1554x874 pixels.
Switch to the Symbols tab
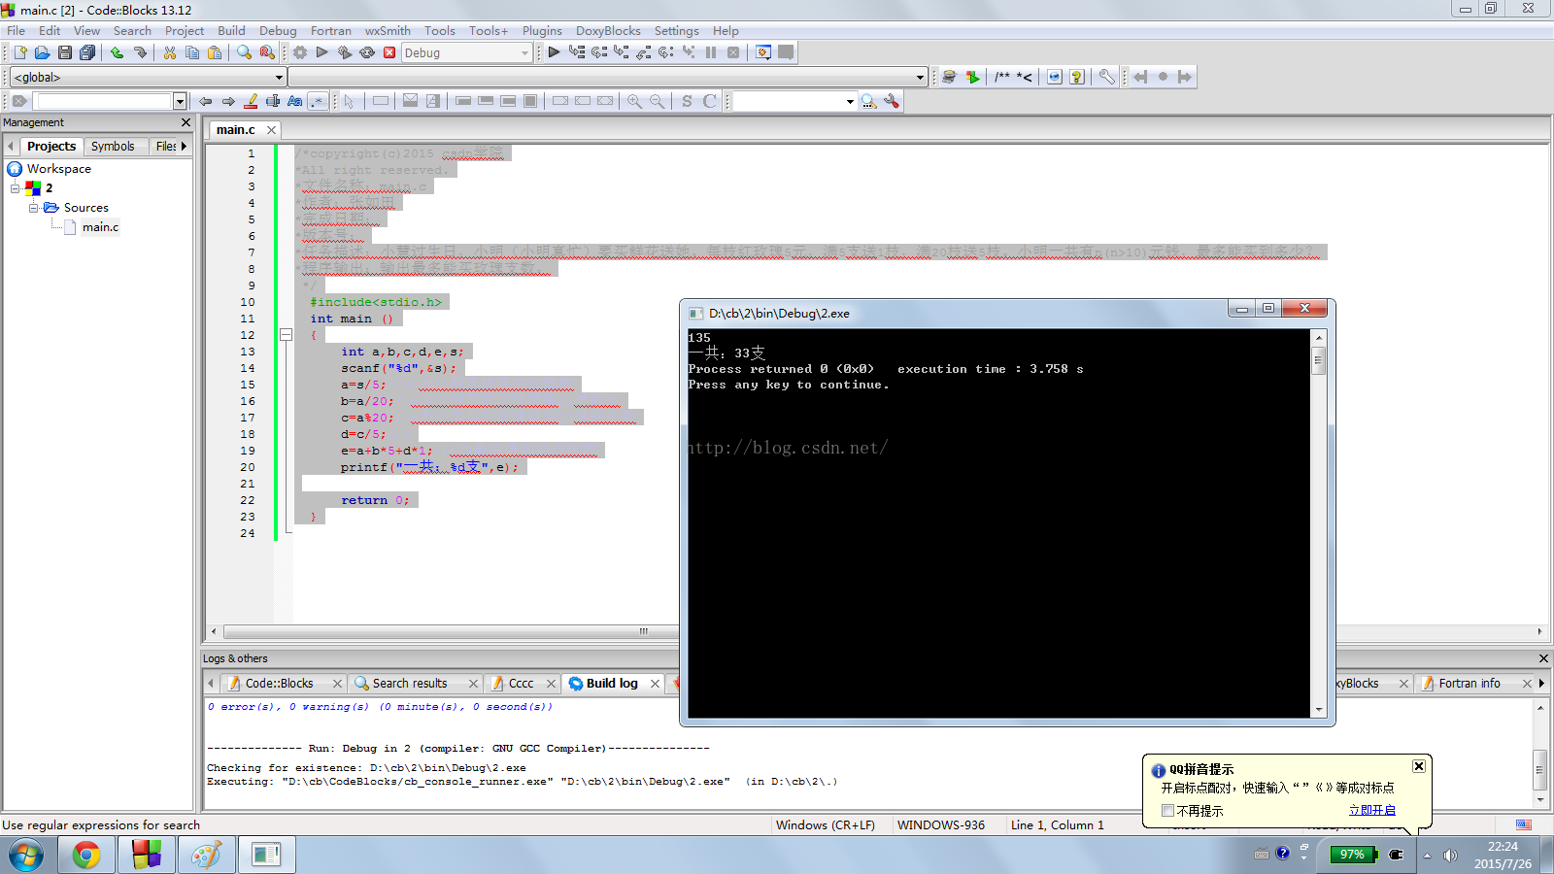(x=113, y=146)
